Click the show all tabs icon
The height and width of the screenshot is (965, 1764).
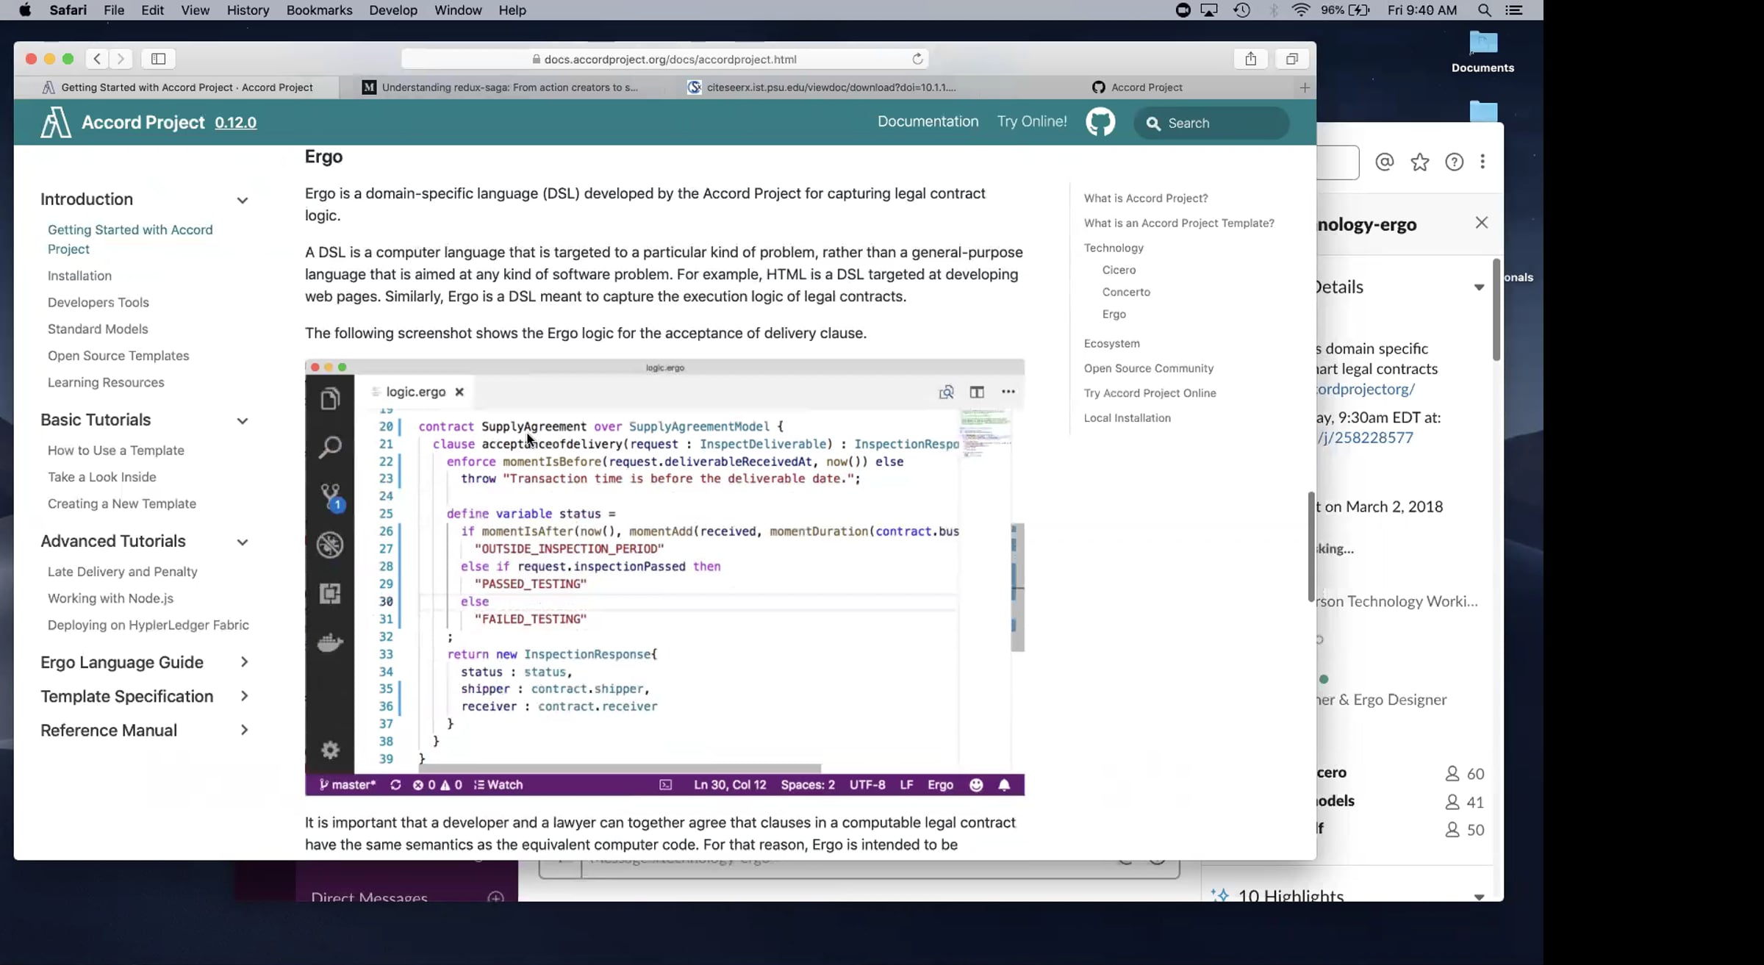[1291, 59]
